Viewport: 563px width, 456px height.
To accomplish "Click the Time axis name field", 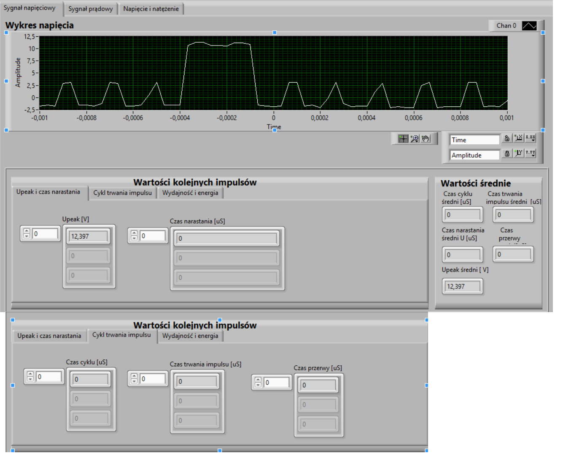I will click(474, 140).
